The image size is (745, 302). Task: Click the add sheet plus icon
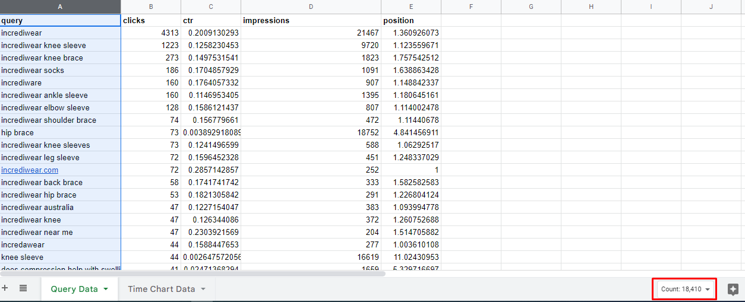[x=5, y=288]
